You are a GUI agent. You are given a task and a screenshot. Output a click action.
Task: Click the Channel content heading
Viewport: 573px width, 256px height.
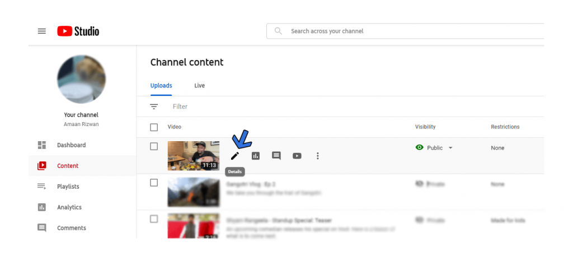coord(187,62)
